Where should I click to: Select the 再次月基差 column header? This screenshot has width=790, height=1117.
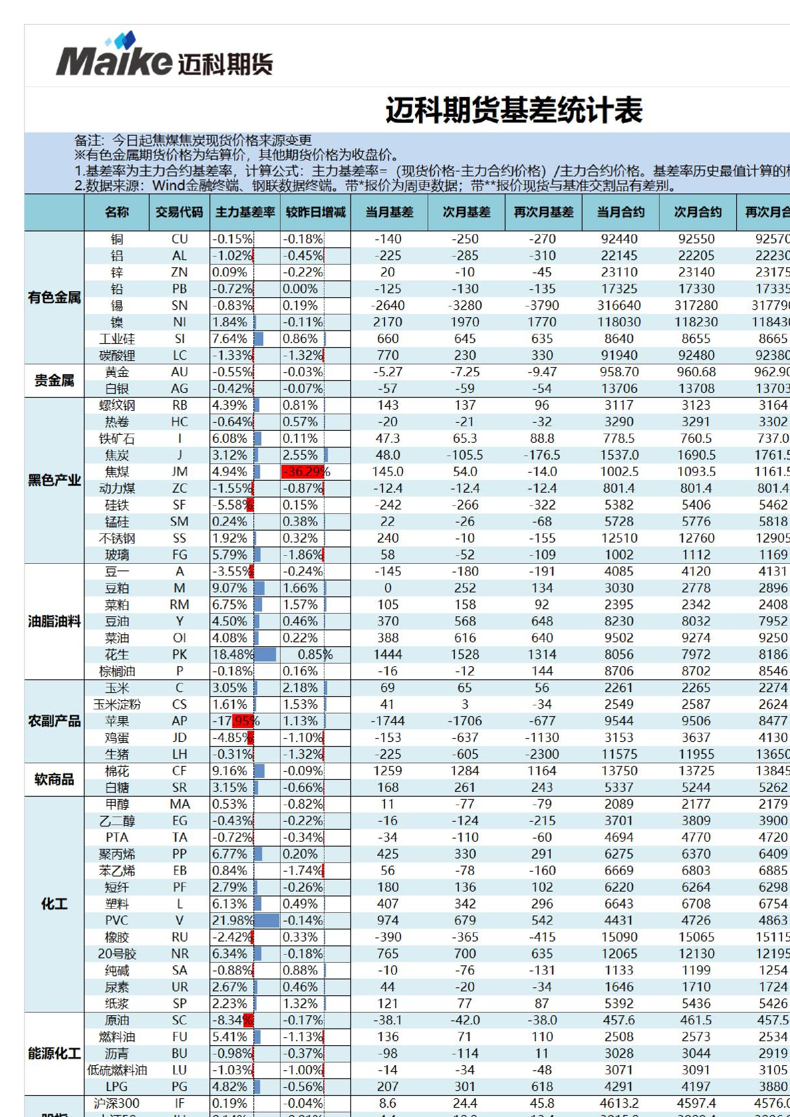click(x=543, y=212)
